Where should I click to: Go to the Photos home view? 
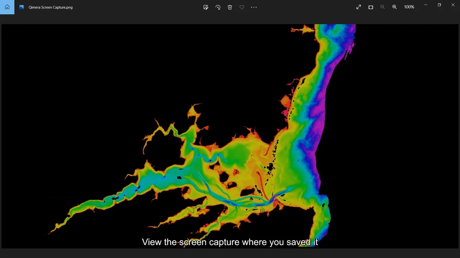[7, 7]
